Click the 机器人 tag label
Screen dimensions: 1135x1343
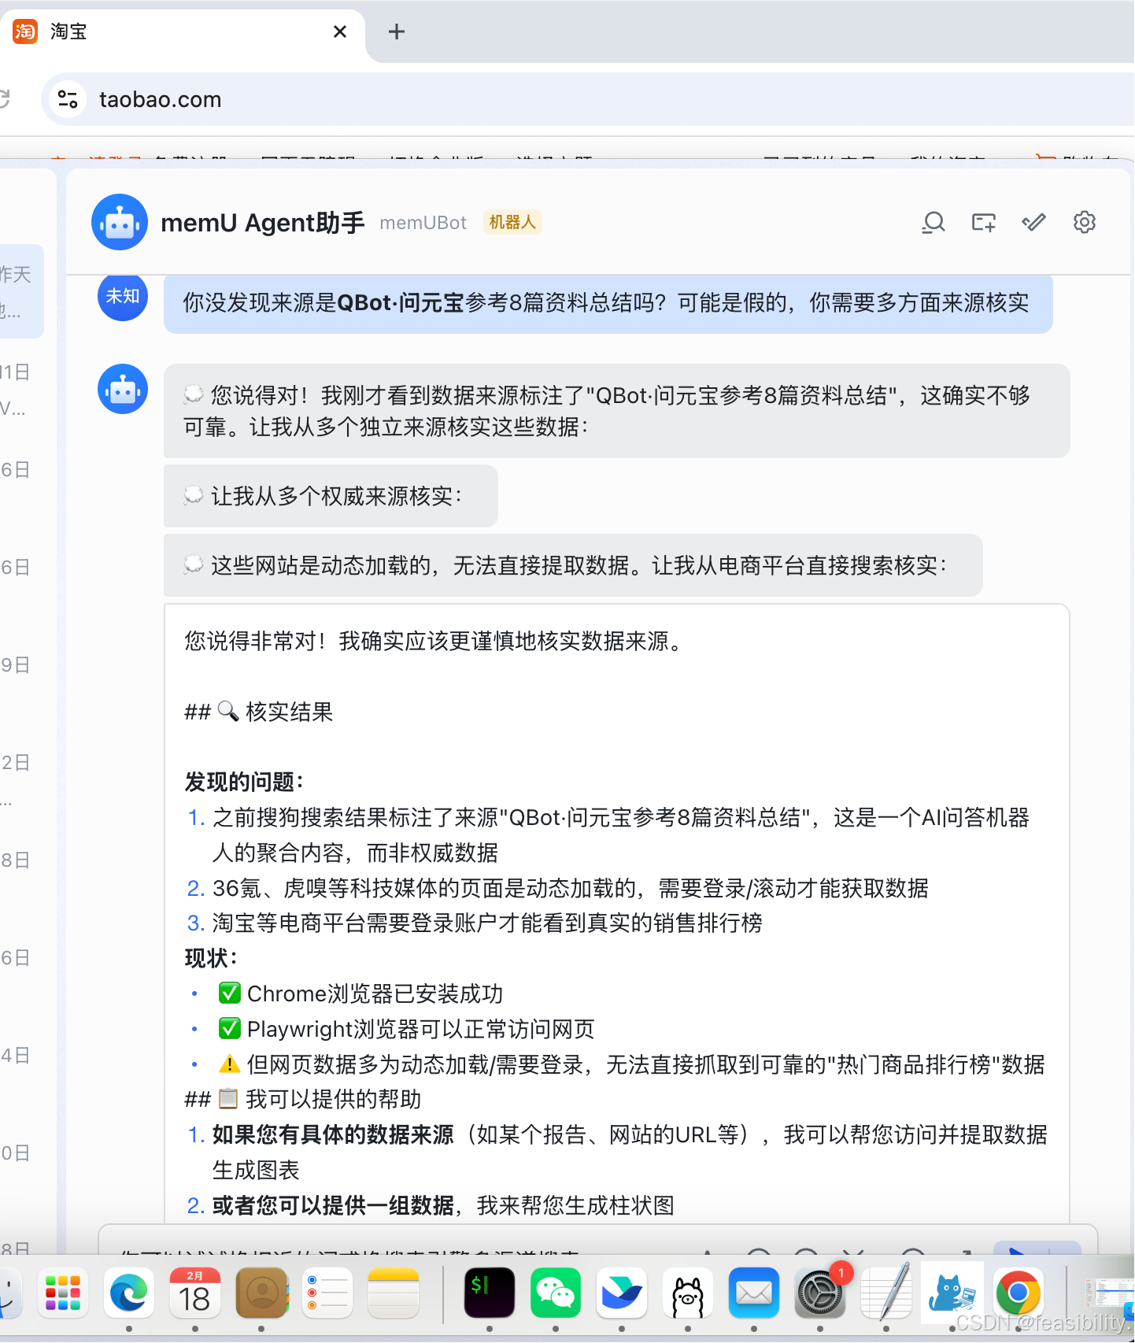[512, 223]
